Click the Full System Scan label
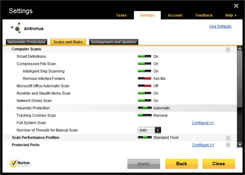Screen dimensions: 245x175 [x=31, y=123]
